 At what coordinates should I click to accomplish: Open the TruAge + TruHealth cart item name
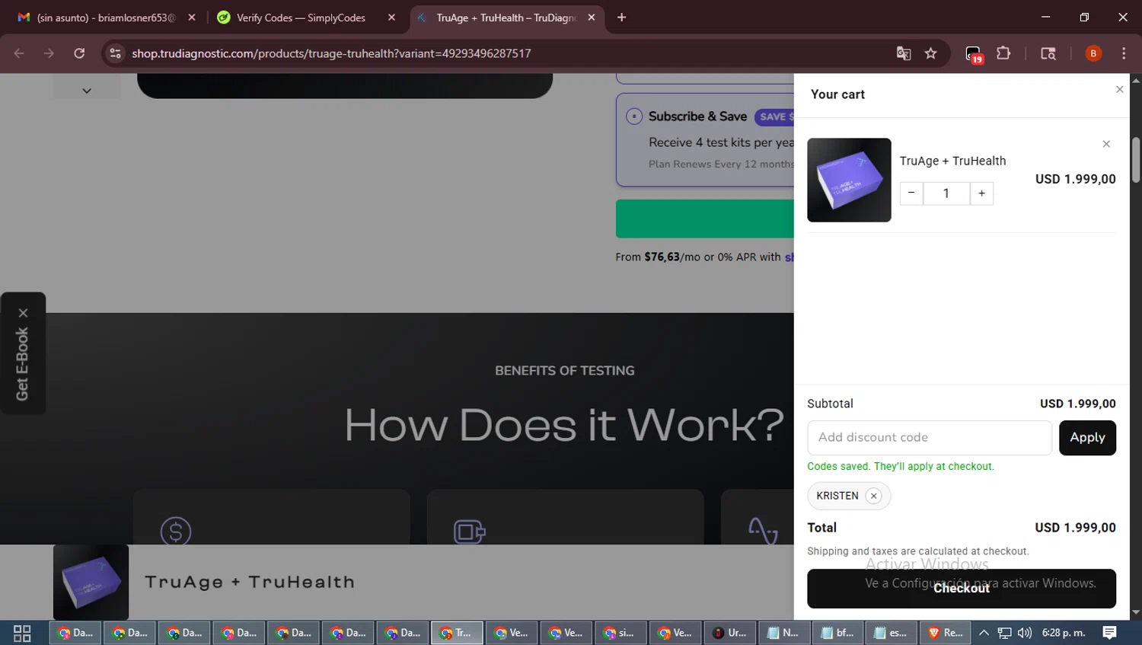coord(952,161)
